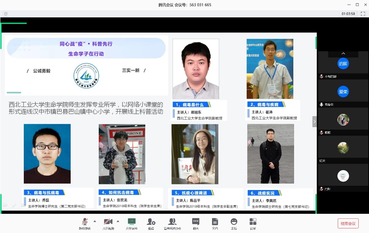Screen dimensions: 369x233
Task: Unmute the microphone in the toolbar
Action: 85,222
